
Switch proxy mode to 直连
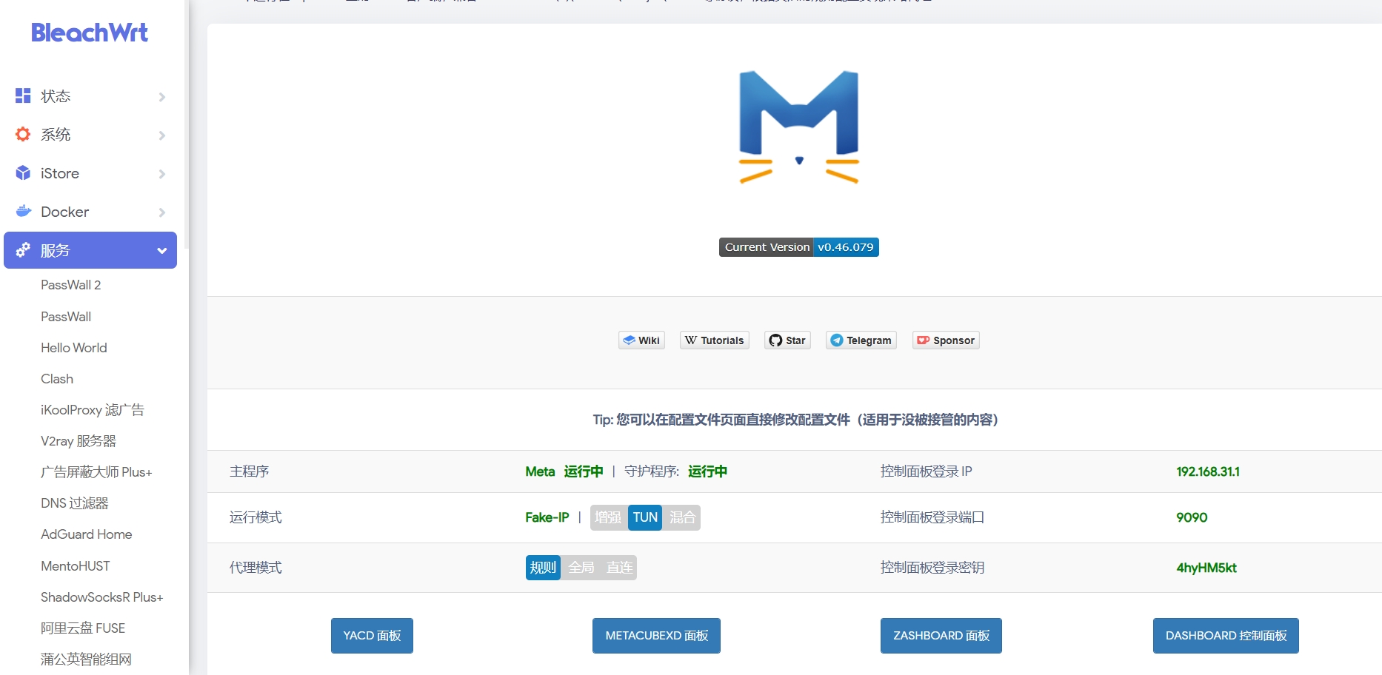click(619, 568)
